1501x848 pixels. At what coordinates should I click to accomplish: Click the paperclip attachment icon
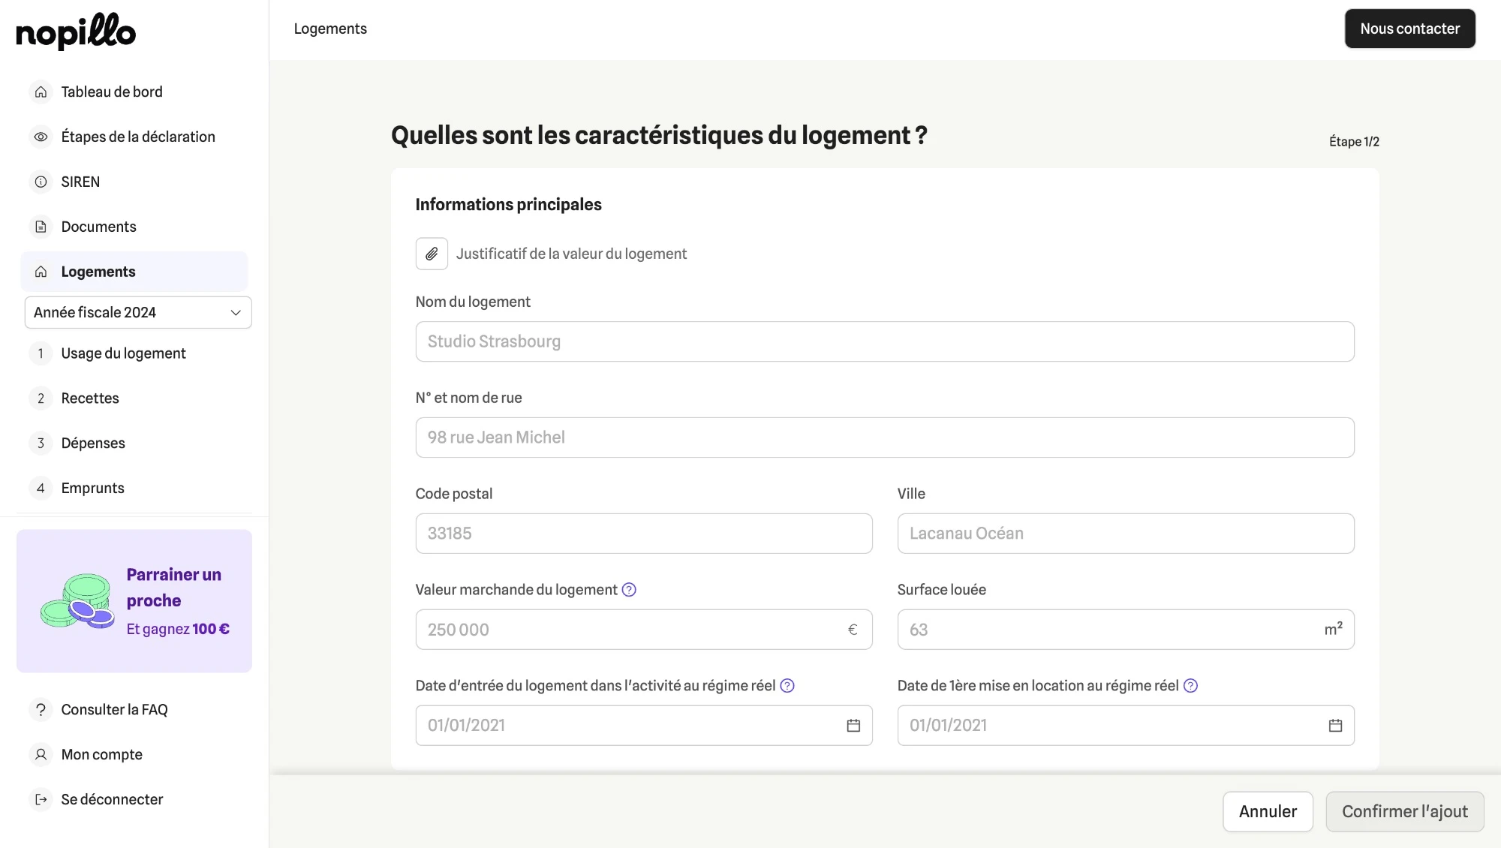[432, 254]
